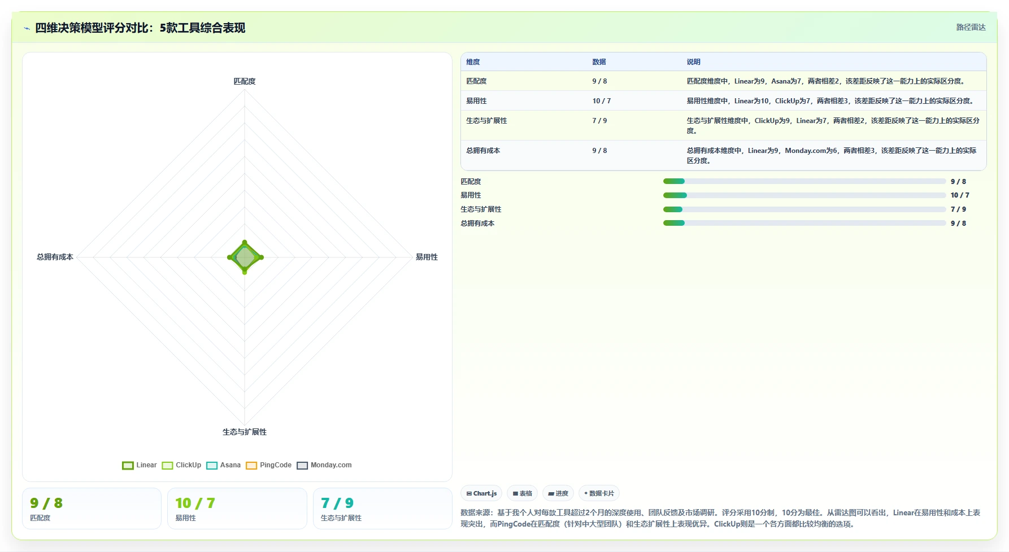Screen dimensions: 1009x552
Task: Click the 路径雷达 label in the header
Action: point(971,27)
